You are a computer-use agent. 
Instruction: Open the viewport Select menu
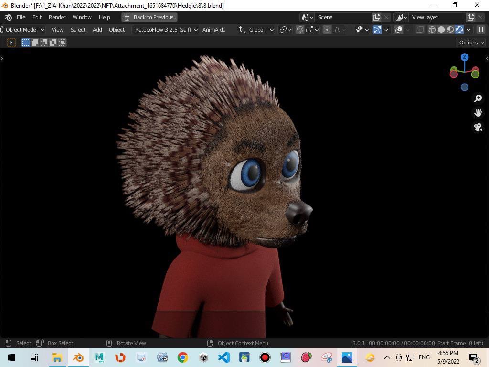[78, 30]
